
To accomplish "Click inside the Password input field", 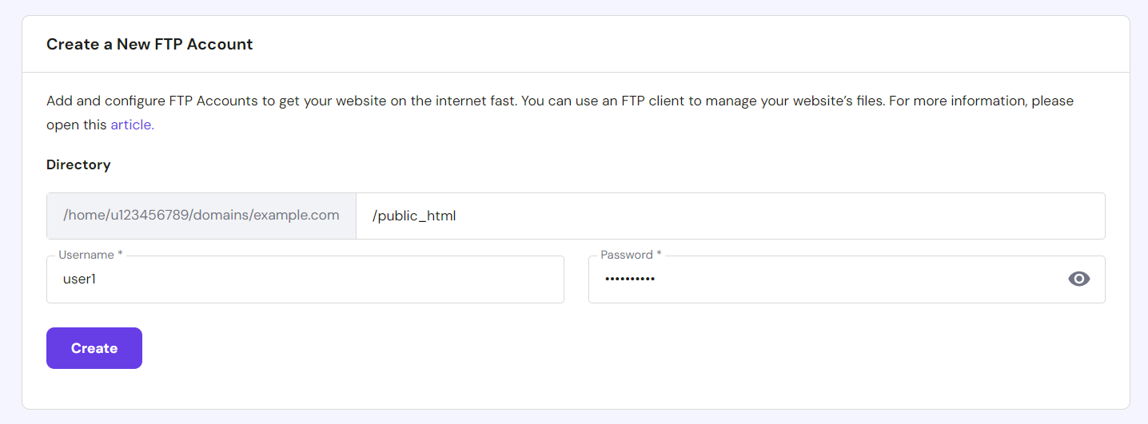I will click(x=823, y=279).
